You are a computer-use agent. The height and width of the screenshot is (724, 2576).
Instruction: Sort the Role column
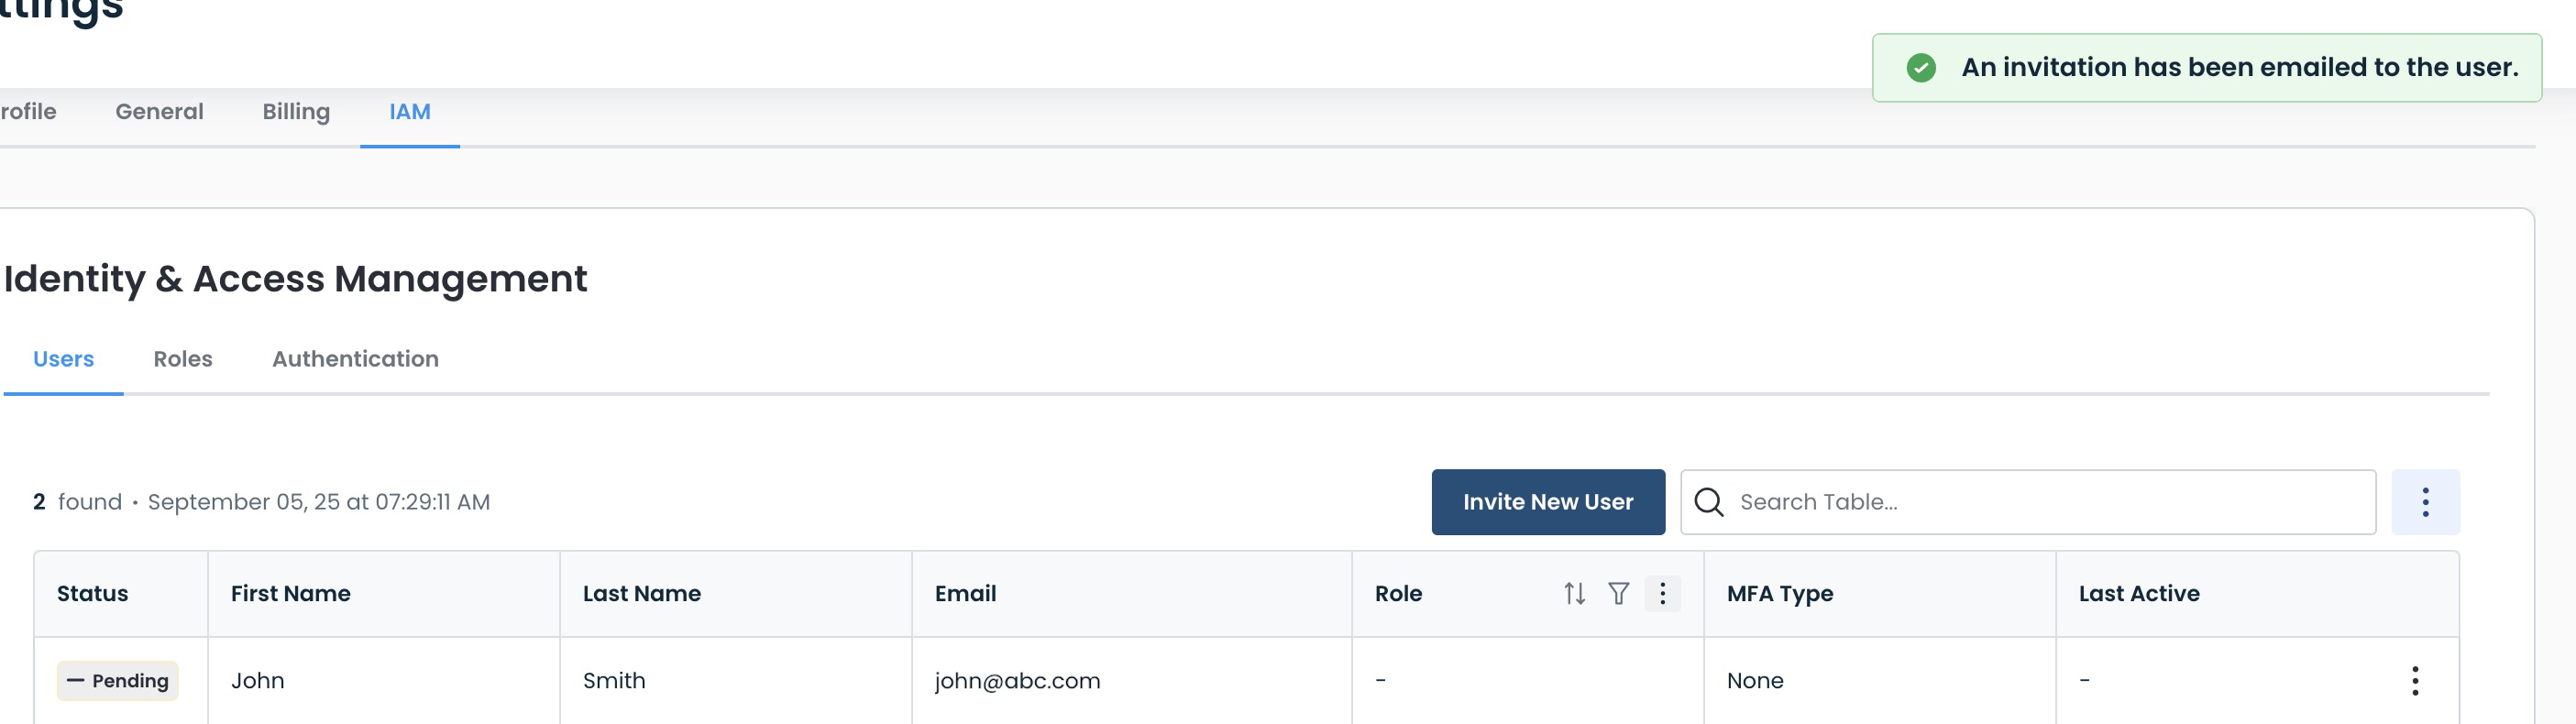coord(1574,593)
